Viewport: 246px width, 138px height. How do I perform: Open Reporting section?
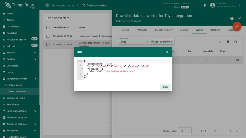pos(20,33)
